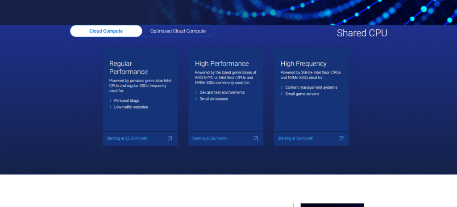
Task: Click the Regular Performance card heading
Action: 129,67
